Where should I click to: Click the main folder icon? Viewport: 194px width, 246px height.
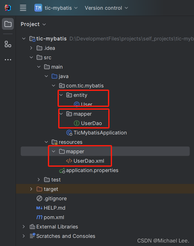[47, 67]
